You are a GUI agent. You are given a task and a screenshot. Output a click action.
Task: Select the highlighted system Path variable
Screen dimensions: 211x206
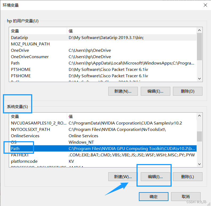(x=103, y=148)
